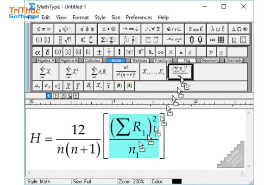Open the Format menu
The height and width of the screenshot is (185, 278).
(81, 18)
